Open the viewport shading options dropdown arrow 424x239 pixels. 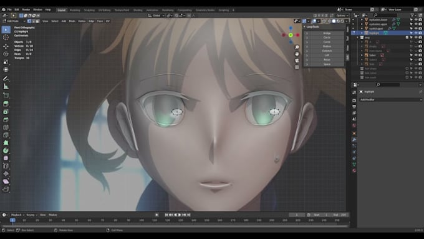[x=347, y=21]
